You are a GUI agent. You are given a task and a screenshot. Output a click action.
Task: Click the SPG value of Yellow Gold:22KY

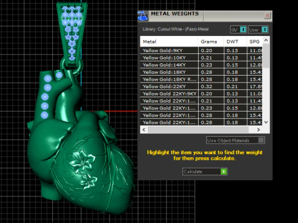(255, 87)
